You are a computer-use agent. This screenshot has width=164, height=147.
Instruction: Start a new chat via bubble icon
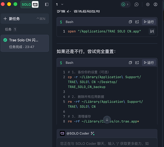137,4
